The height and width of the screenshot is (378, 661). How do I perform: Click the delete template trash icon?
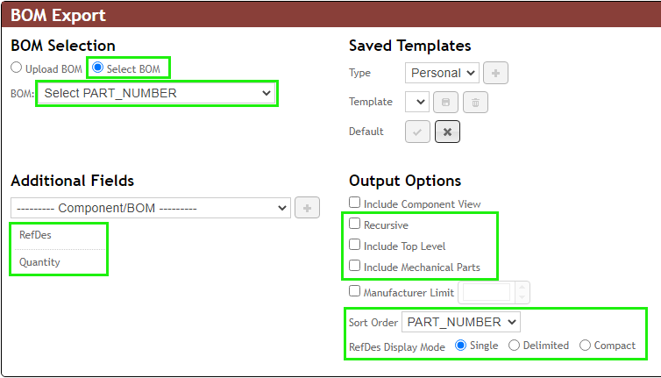475,102
